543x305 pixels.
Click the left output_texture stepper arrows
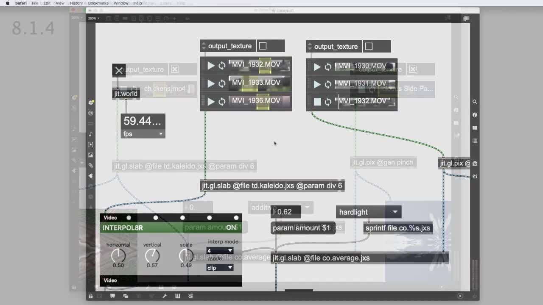click(x=203, y=46)
